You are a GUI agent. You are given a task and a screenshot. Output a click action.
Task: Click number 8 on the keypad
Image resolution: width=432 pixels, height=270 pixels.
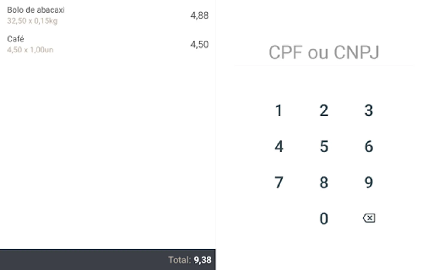click(x=324, y=182)
